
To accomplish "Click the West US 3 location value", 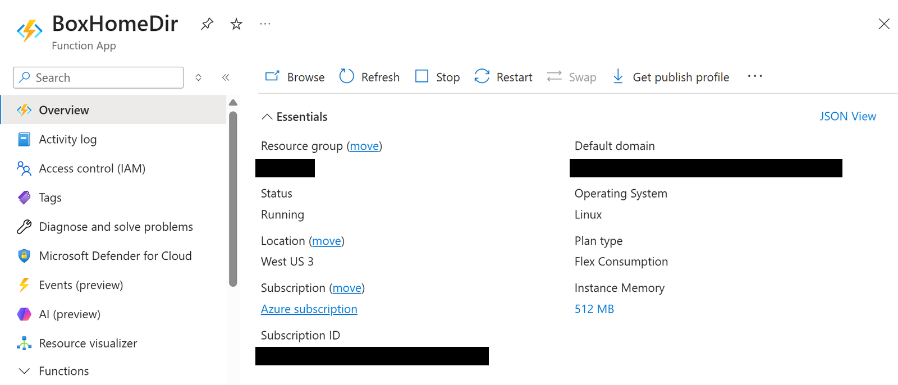I will pyautogui.click(x=287, y=262).
